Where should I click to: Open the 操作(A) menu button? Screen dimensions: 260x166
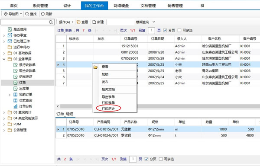pyautogui.click(x=66, y=22)
